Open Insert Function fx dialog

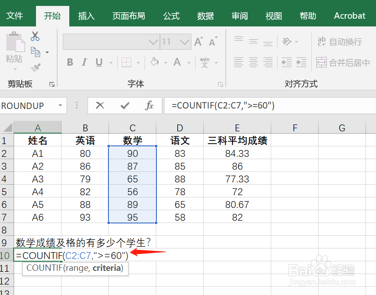click(x=149, y=105)
